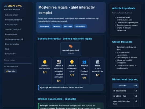Click the family icon in Ordinul II
This screenshot has height=109, width=145.
coord(59,62)
